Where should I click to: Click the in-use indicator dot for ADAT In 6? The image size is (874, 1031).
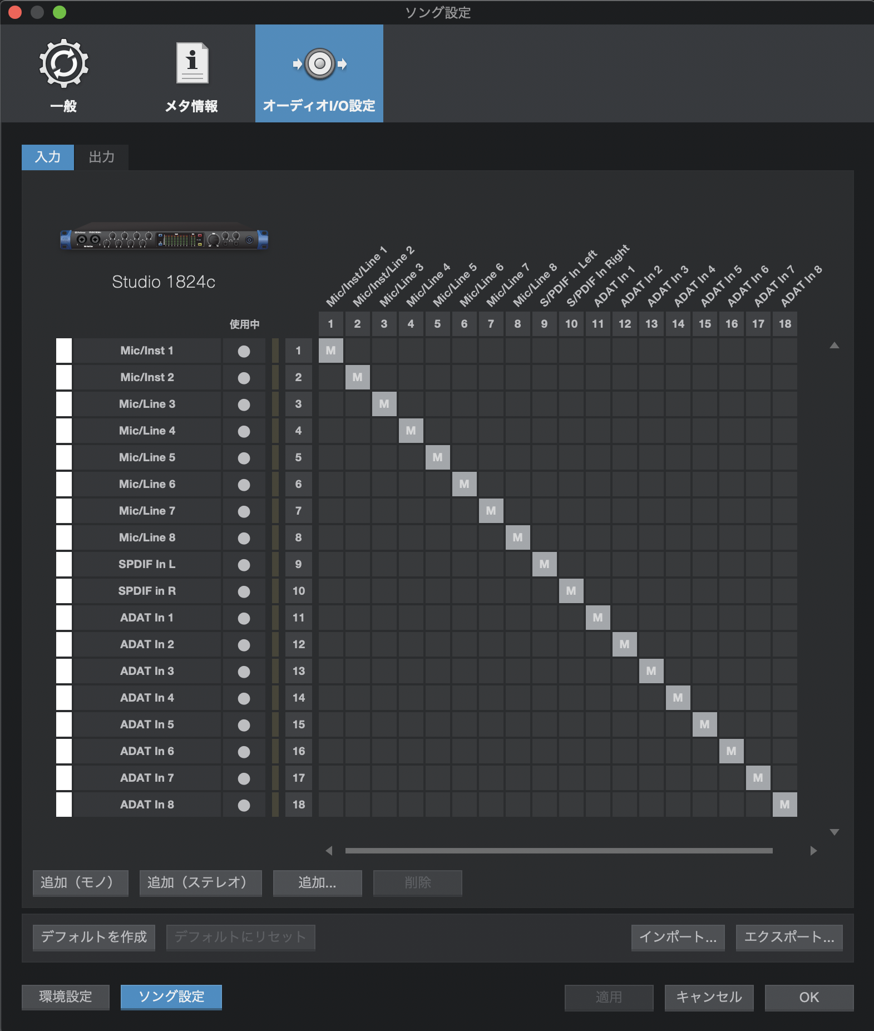[x=244, y=752]
